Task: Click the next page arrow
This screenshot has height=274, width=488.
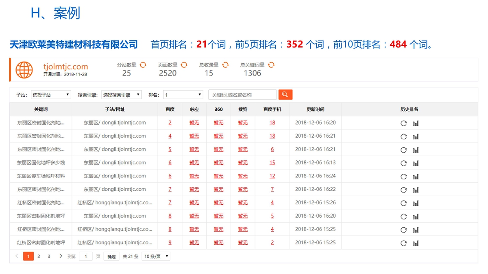Action: click(61, 256)
